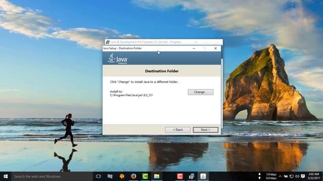Image resolution: width=323 pixels, height=181 pixels.
Task: Click the Java Setup - Destination Folder title
Action: coord(122,48)
